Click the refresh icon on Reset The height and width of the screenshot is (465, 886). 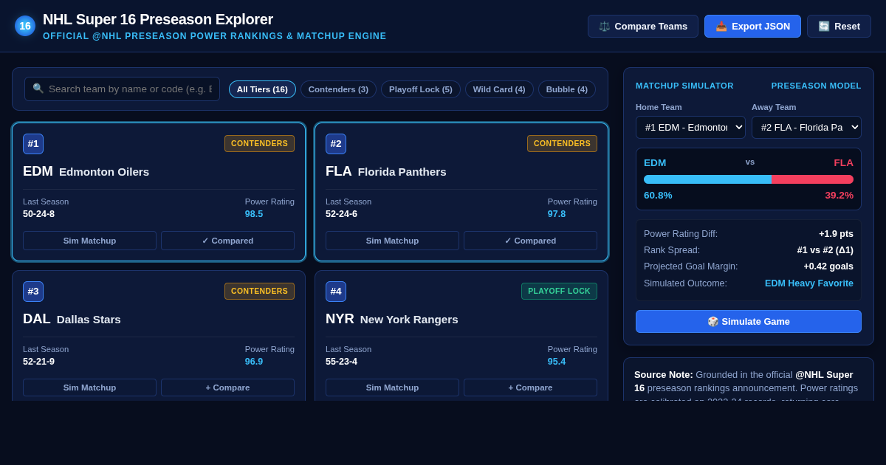coord(824,26)
